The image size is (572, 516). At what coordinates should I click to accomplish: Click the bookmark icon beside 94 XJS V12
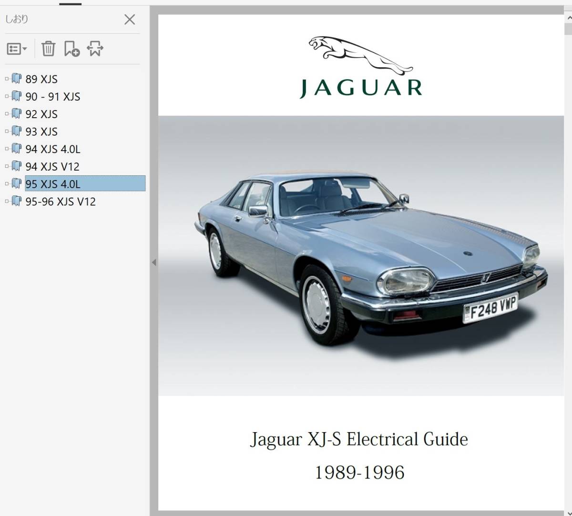[17, 166]
